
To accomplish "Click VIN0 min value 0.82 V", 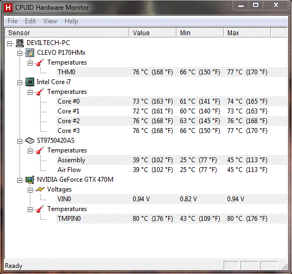I will click(188, 199).
